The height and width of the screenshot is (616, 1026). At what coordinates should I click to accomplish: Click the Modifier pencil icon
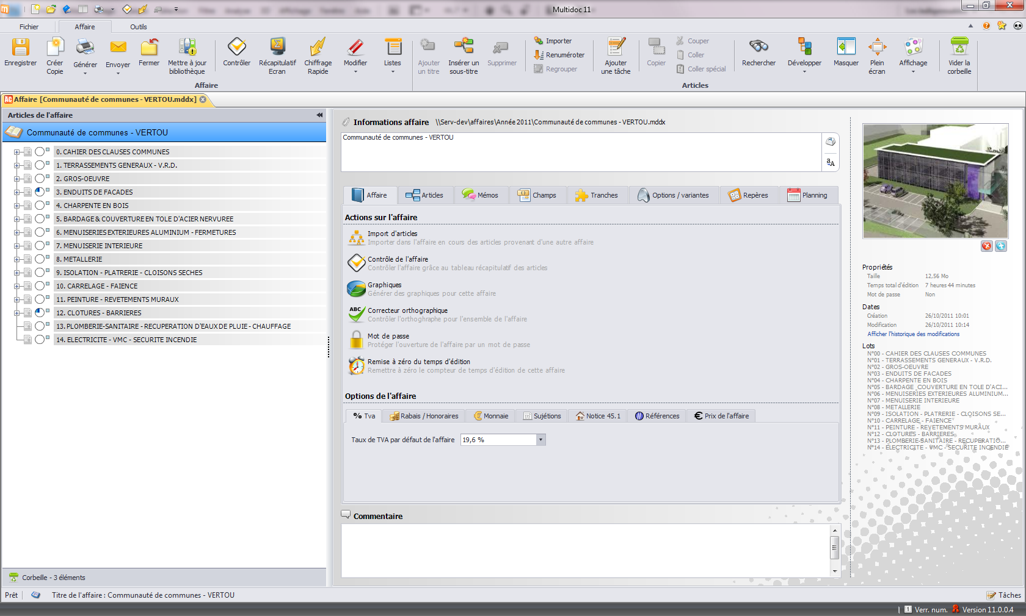tap(355, 47)
